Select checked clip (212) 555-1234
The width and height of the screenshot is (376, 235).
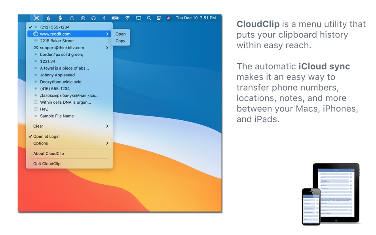69,27
